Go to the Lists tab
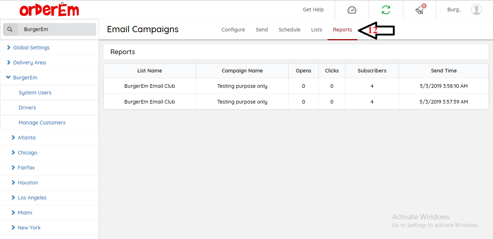This screenshot has width=493, height=239. [x=316, y=30]
